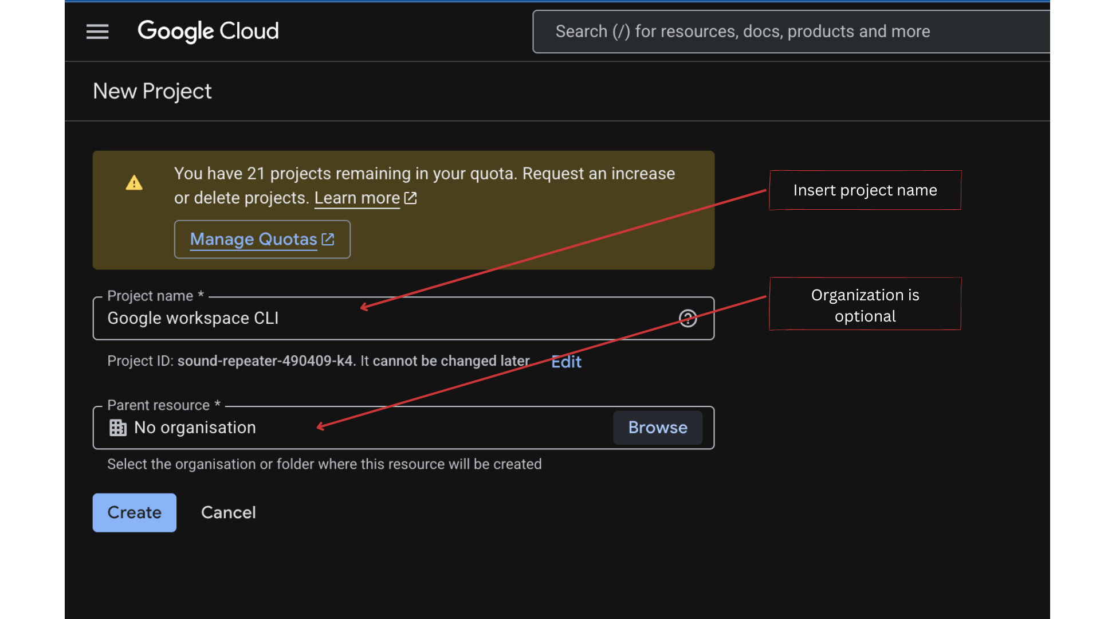Viewport: 1100px width, 619px height.
Task: Click the external link icon beside Learn more
Action: [410, 198]
